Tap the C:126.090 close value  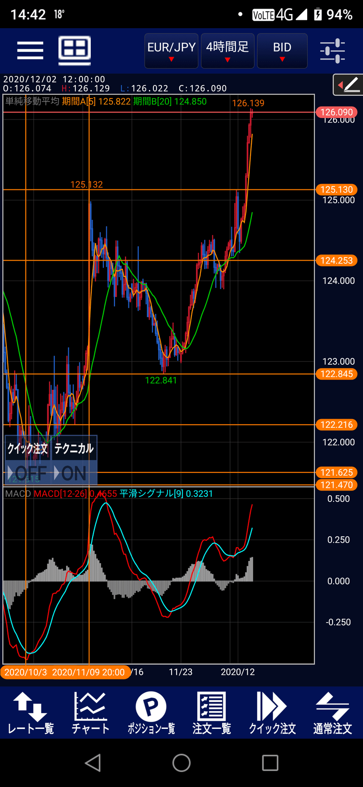tap(202, 89)
